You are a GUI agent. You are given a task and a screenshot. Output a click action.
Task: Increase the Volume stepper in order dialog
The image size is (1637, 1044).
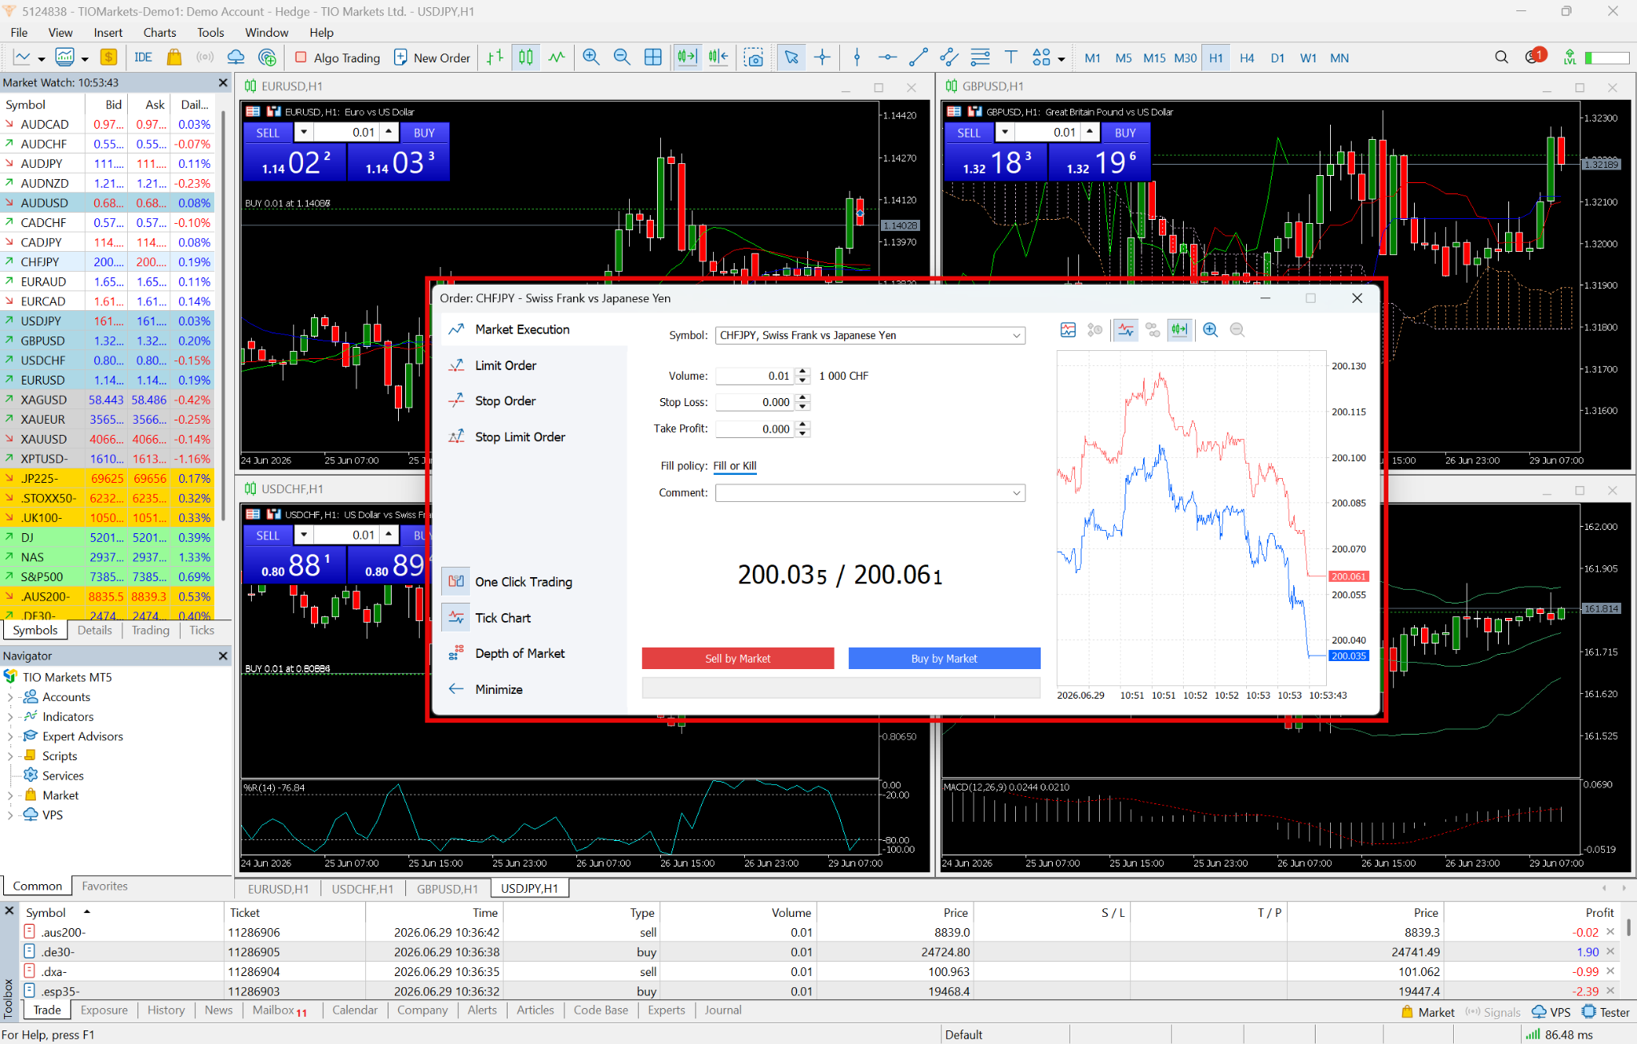click(x=803, y=372)
